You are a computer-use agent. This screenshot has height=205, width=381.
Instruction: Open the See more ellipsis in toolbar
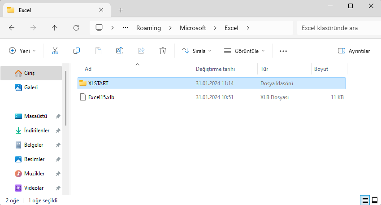(x=283, y=51)
